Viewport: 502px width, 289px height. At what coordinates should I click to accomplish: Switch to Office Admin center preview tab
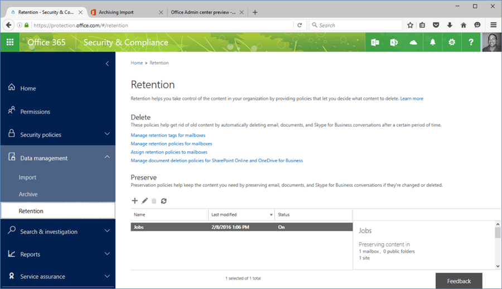203,12
